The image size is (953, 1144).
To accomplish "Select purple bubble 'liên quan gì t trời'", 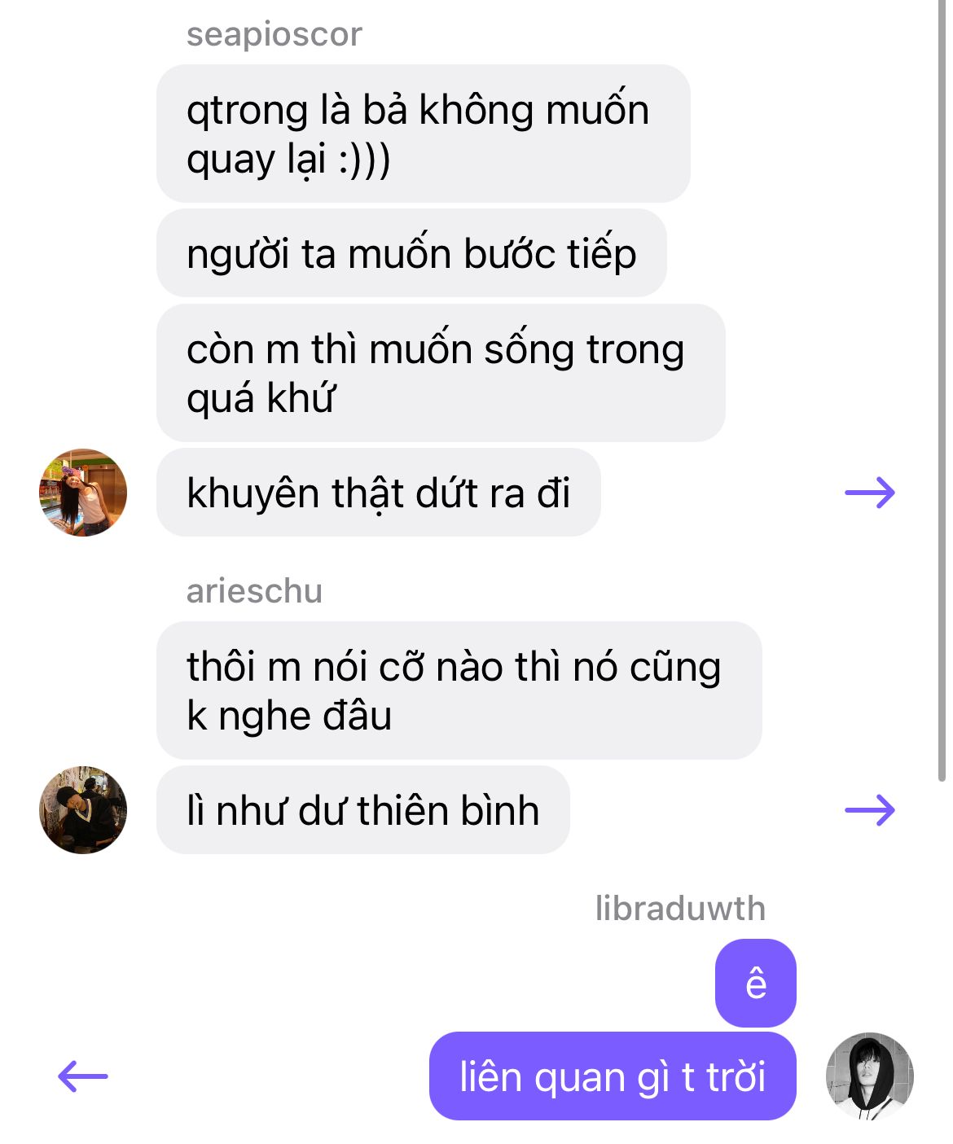I will coord(613,1076).
